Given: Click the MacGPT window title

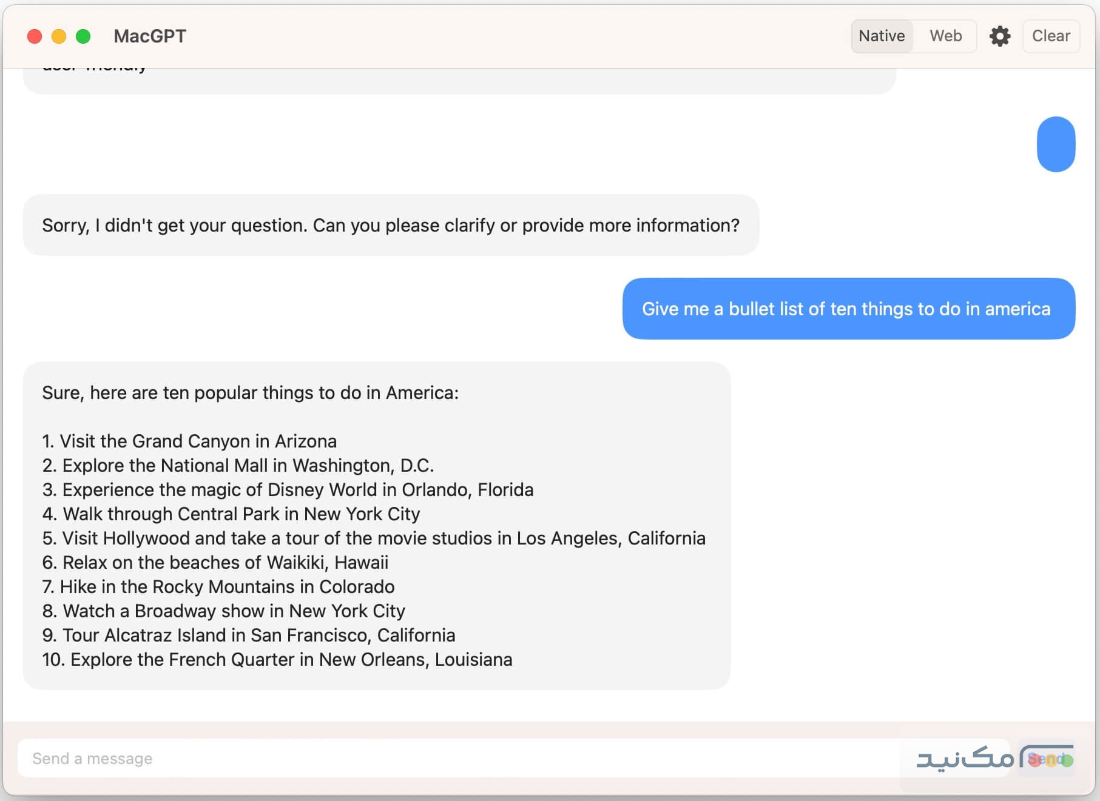Looking at the screenshot, I should [x=150, y=36].
